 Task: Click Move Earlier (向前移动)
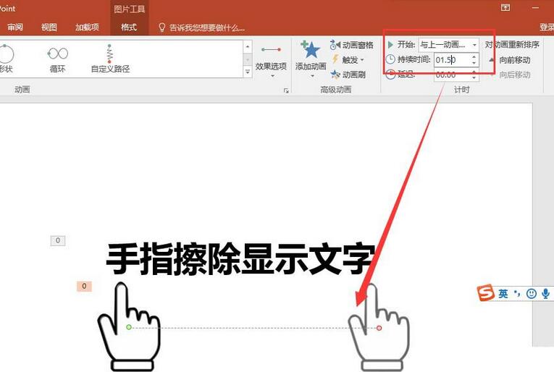coord(510,60)
